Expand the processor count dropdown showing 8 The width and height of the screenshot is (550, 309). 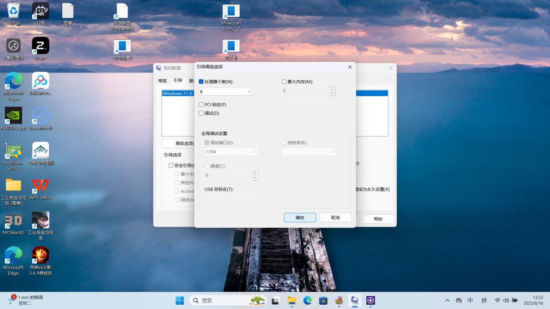[x=249, y=91]
